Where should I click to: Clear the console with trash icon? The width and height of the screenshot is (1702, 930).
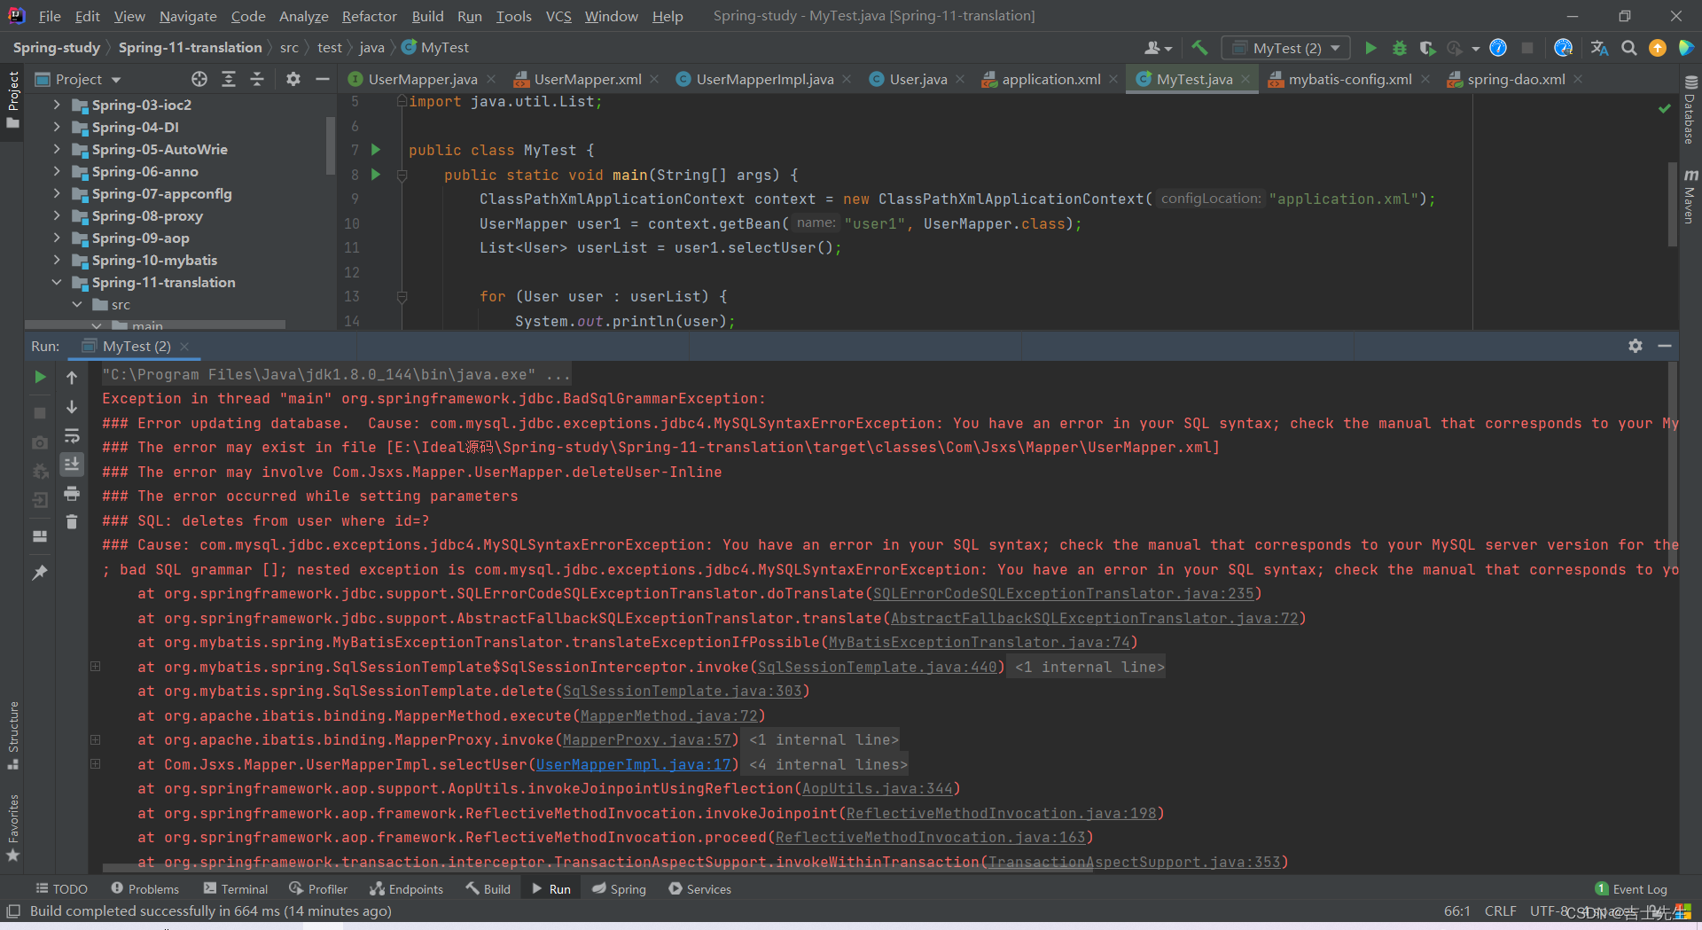(72, 521)
